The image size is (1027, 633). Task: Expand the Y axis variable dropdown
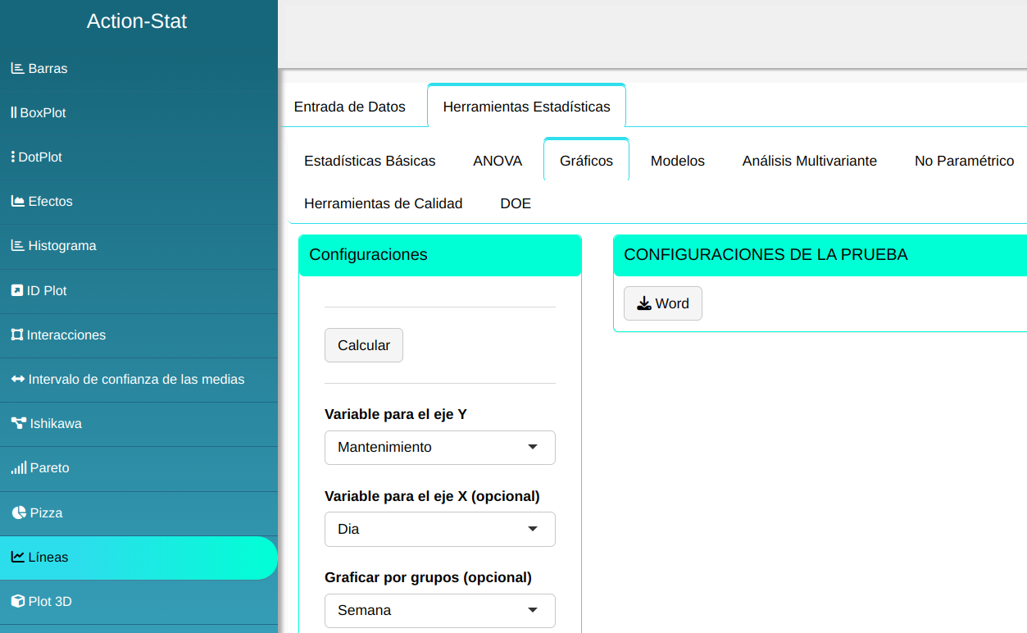tap(439, 448)
